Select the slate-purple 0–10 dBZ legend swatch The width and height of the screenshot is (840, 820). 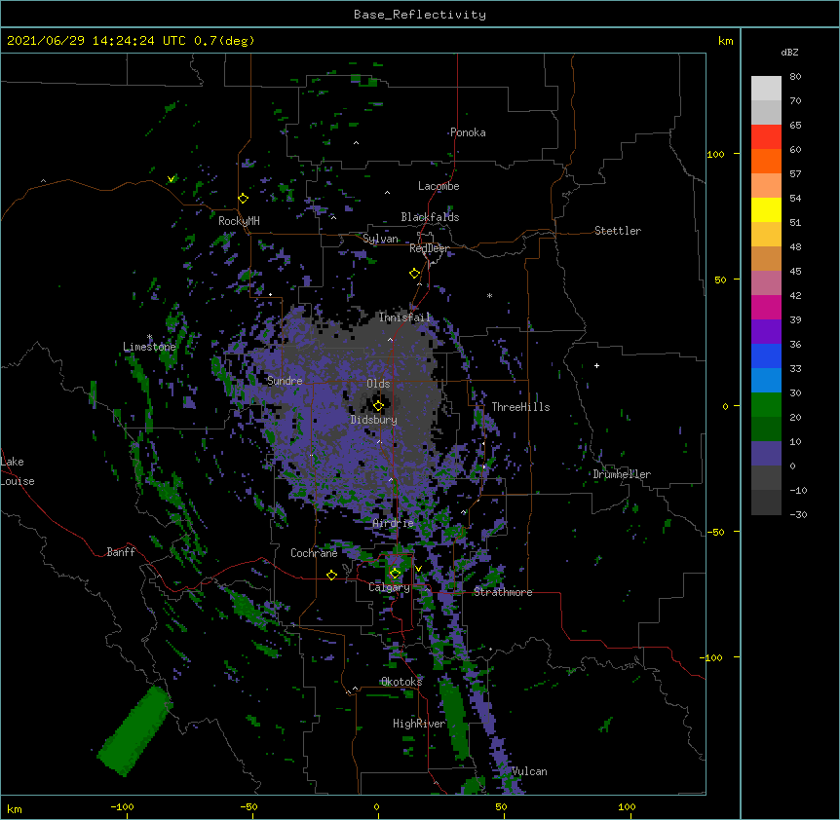pyautogui.click(x=766, y=454)
